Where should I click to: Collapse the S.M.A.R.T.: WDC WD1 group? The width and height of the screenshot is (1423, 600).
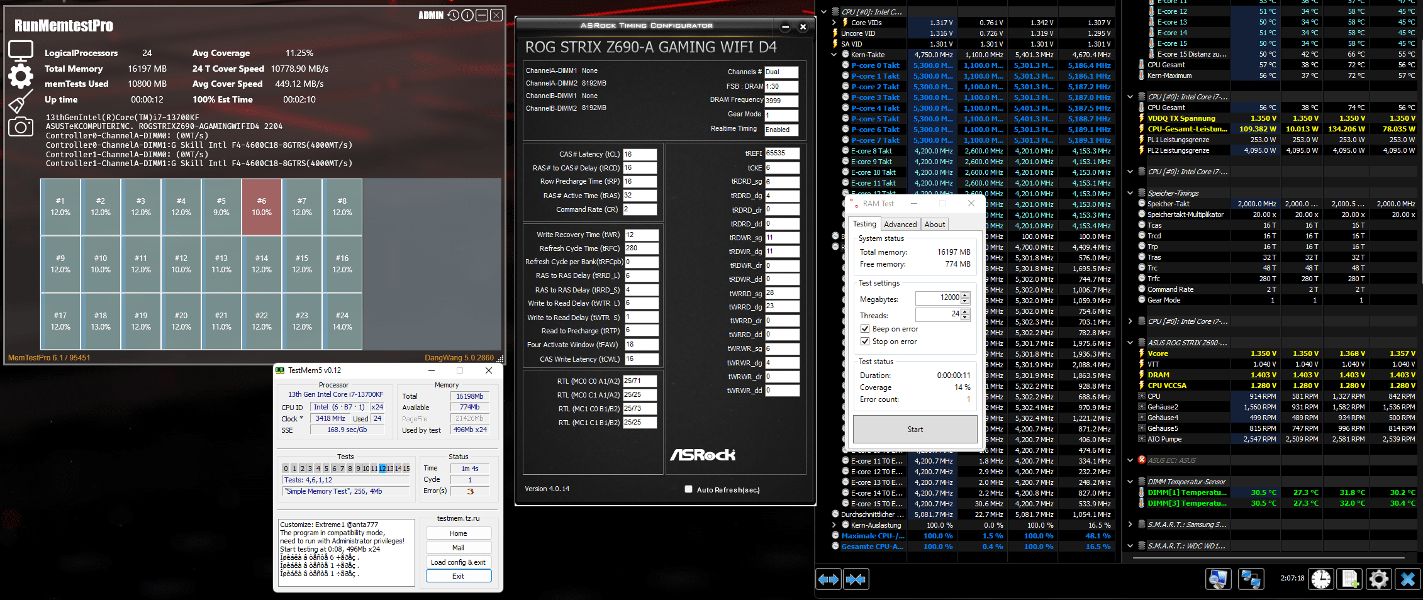(1130, 546)
